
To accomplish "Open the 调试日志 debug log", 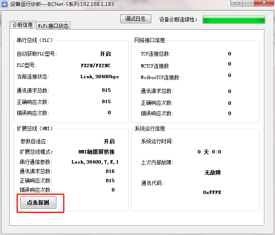I will [136, 19].
